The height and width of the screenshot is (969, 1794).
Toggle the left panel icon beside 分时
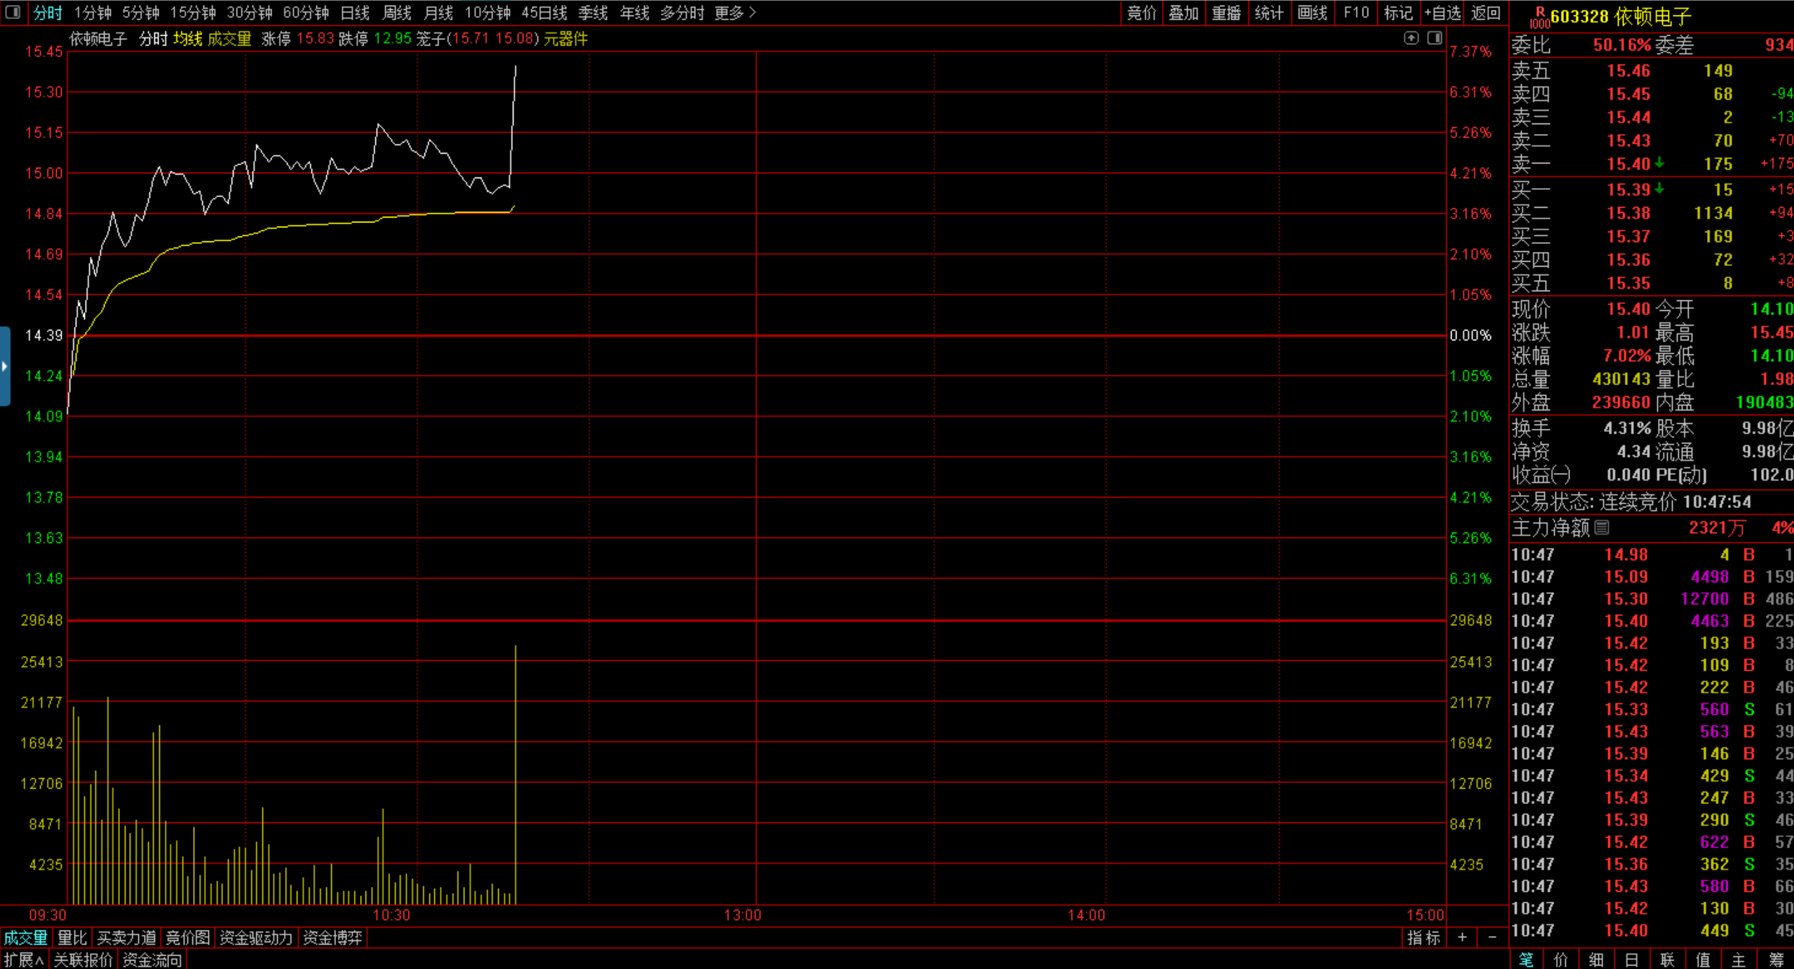[13, 12]
